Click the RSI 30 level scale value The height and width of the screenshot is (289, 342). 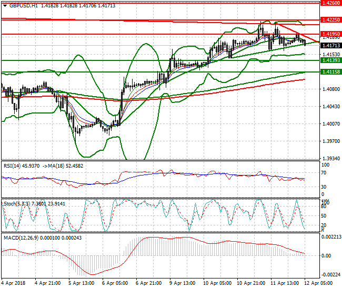point(324,187)
